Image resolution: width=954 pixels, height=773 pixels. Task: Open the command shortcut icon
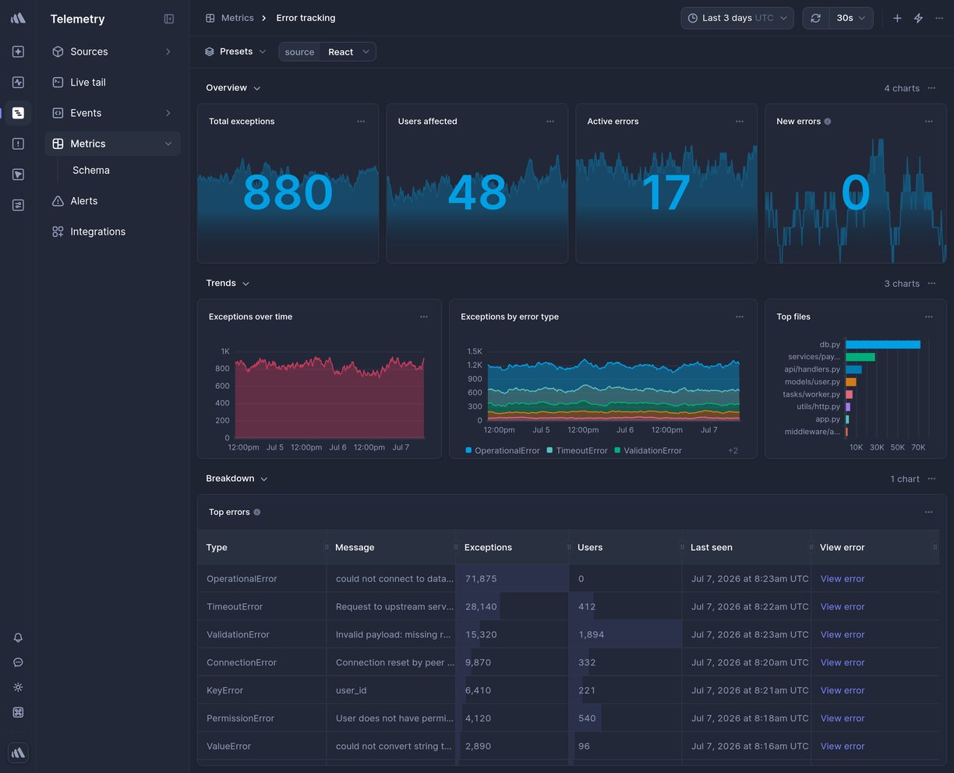pos(18,712)
